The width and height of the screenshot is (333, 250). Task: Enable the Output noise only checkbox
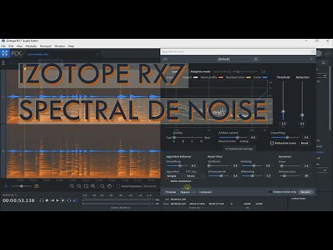pyautogui.click(x=270, y=192)
